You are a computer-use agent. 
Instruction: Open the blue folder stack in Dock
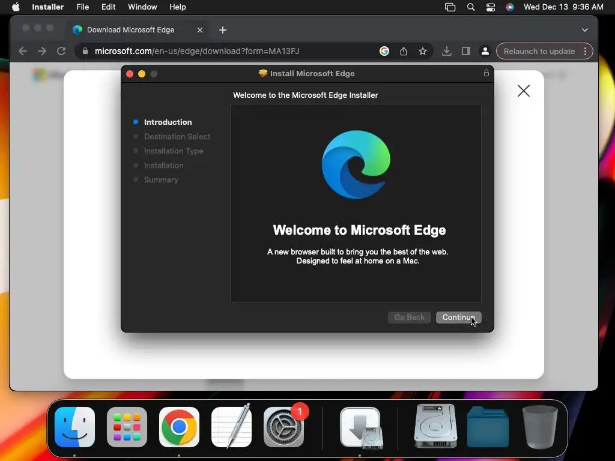(488, 427)
